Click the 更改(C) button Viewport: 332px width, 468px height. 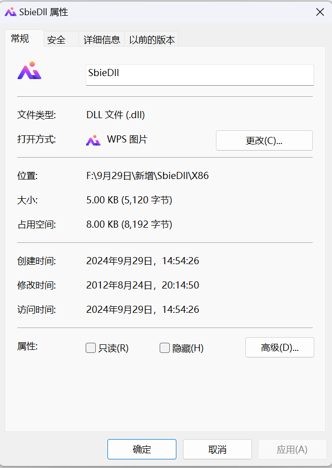(264, 140)
